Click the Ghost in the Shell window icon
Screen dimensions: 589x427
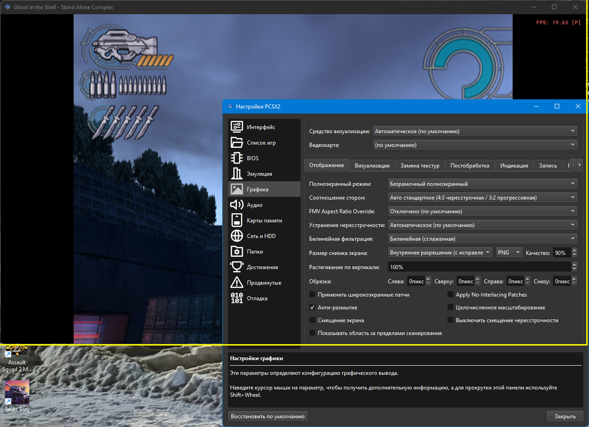tap(7, 7)
